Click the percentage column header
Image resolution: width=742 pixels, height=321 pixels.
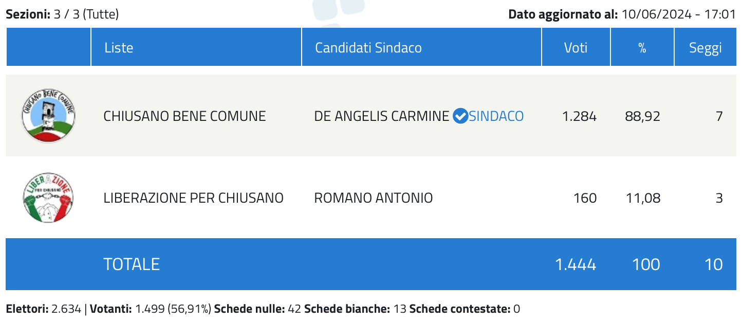(x=642, y=47)
